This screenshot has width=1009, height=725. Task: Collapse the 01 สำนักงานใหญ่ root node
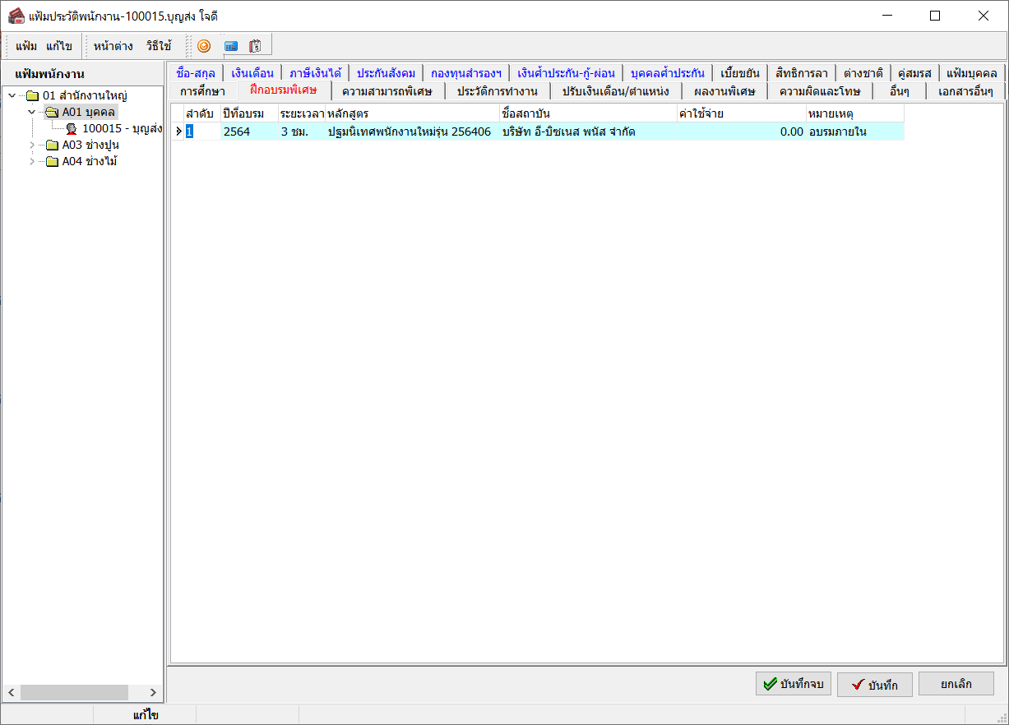(x=12, y=95)
